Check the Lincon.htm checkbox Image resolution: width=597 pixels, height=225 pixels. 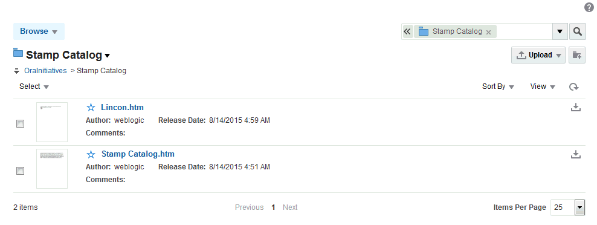(20, 124)
